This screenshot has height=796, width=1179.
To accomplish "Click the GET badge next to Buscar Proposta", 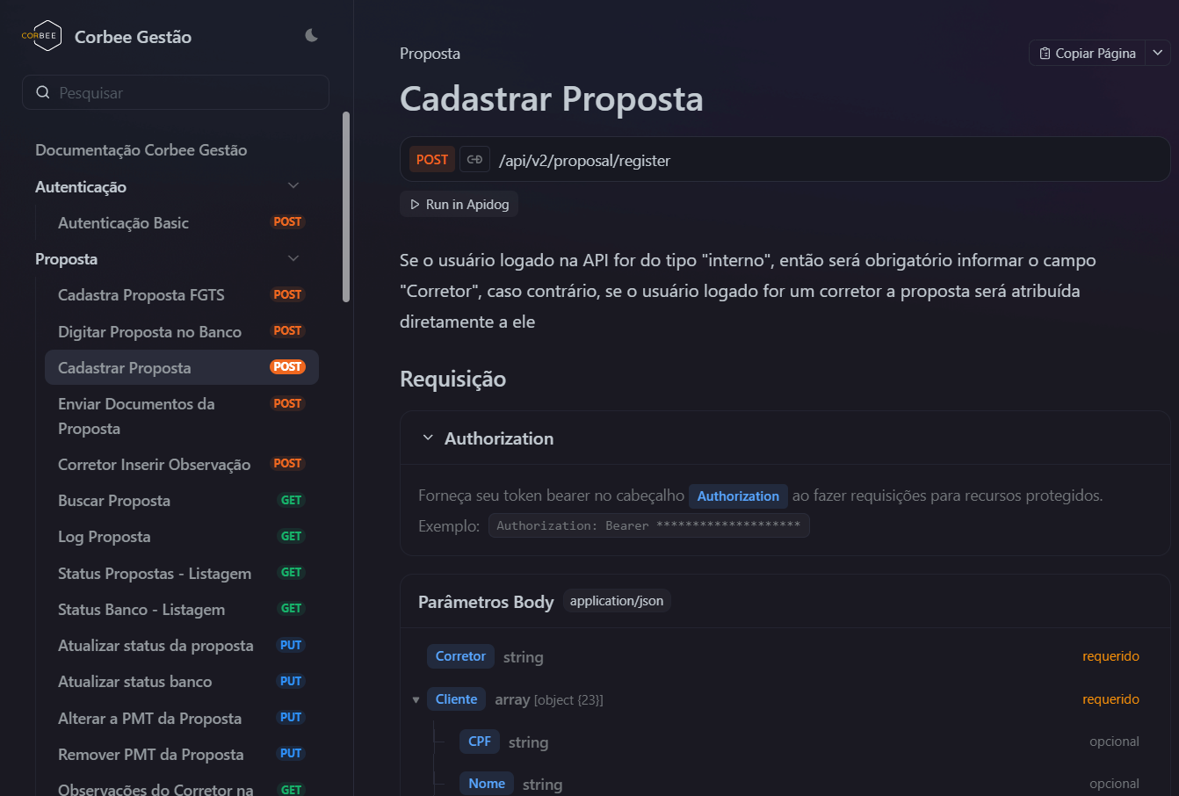I will (291, 500).
